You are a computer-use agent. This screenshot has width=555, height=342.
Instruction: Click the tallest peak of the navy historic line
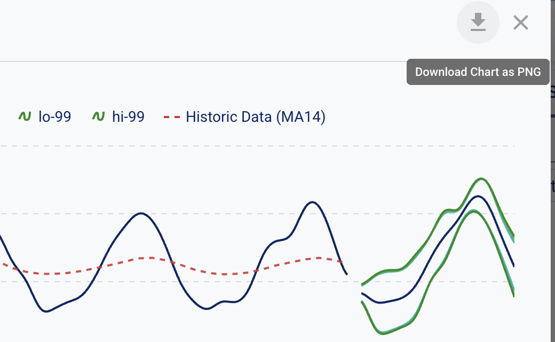pyautogui.click(x=312, y=202)
